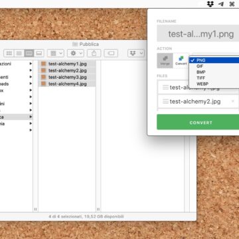The width and height of the screenshot is (239, 239).
Task: Select test-alchemy4.jpg in Finder
Action: tap(67, 84)
